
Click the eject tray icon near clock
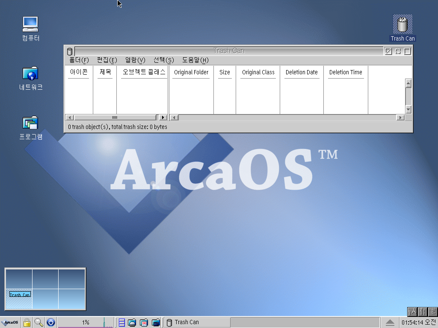[x=390, y=322]
